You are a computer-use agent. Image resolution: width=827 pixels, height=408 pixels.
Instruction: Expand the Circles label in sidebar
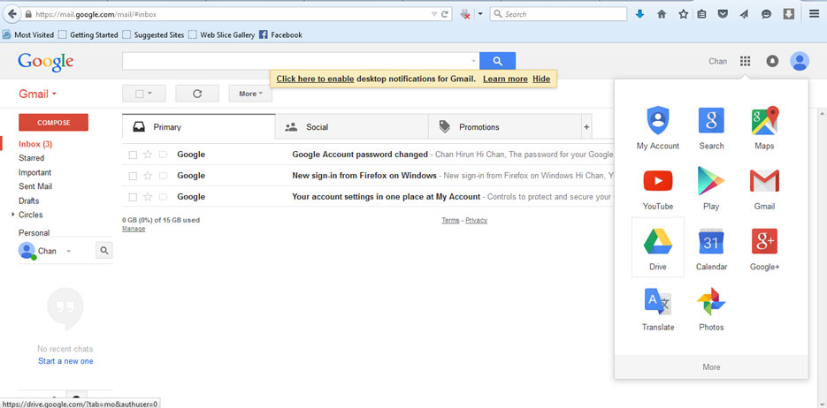click(x=13, y=215)
